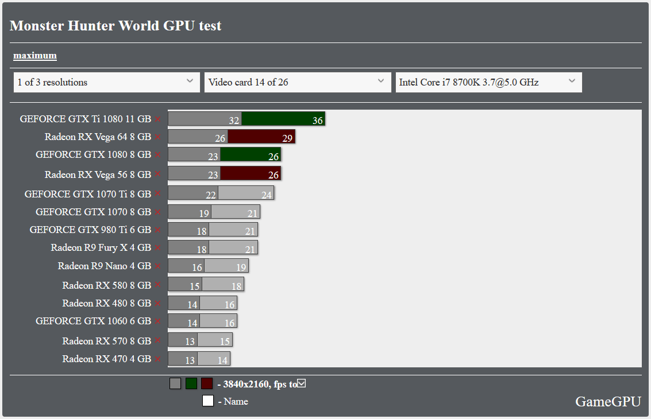Remove GEFORCE GTX 1070 Ti 8 GB row

[x=158, y=194]
